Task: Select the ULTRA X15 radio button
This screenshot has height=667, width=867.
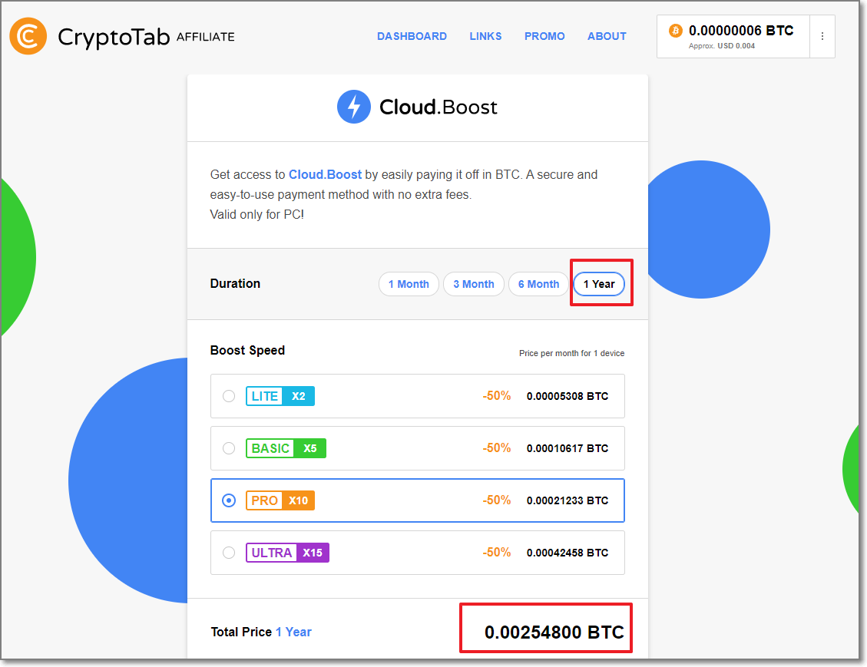Action: [x=229, y=553]
